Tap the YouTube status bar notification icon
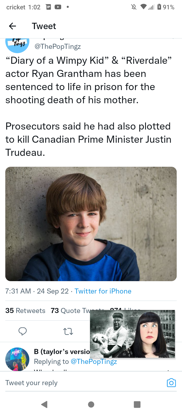Screen dimensions: 182x415 pyautogui.click(x=58, y=7)
